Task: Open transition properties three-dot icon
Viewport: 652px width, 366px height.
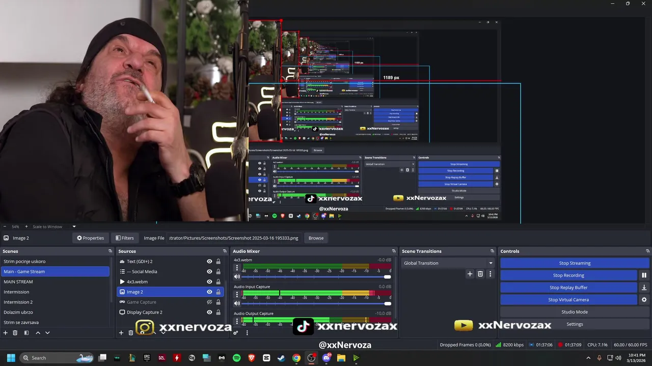Action: pos(490,274)
